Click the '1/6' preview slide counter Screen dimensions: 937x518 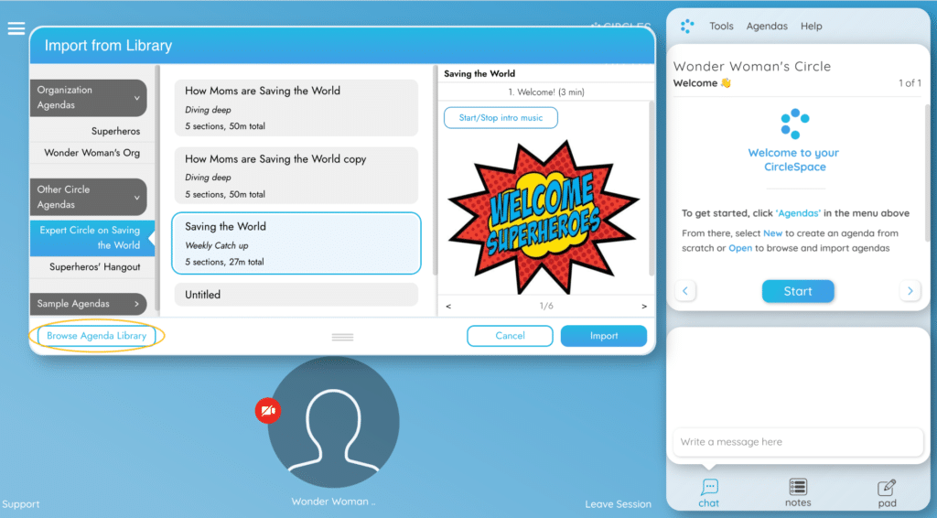point(546,306)
